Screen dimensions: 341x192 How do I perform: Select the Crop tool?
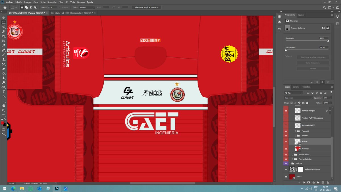(3, 36)
